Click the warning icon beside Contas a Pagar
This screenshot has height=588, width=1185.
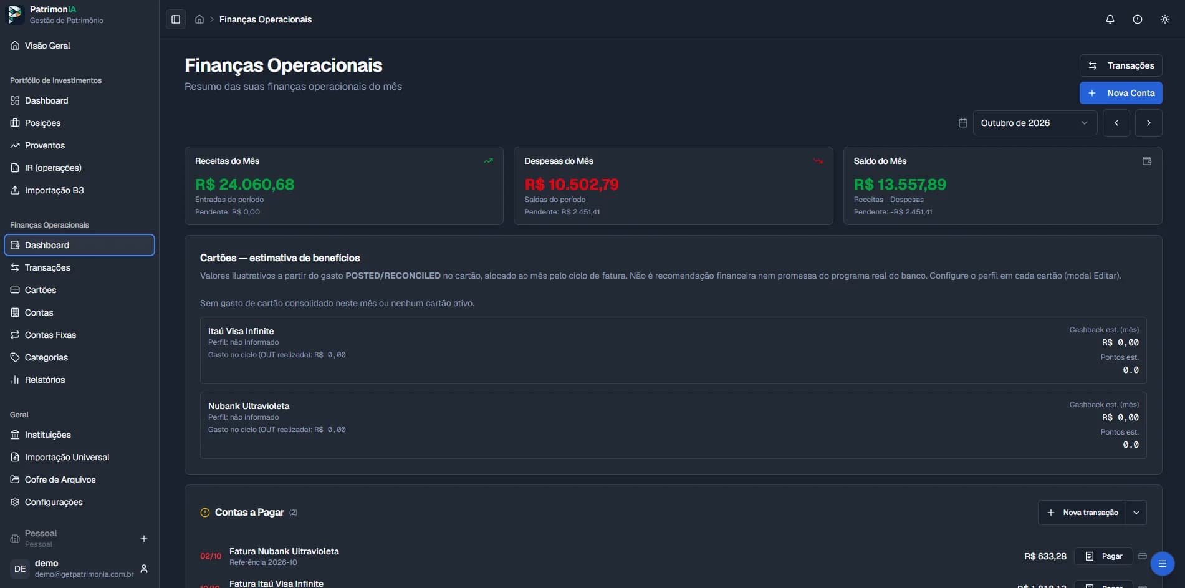point(205,513)
